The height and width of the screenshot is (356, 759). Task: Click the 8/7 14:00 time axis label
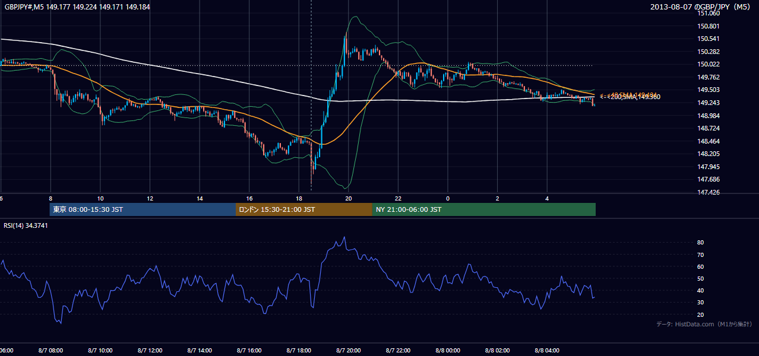pyautogui.click(x=200, y=351)
